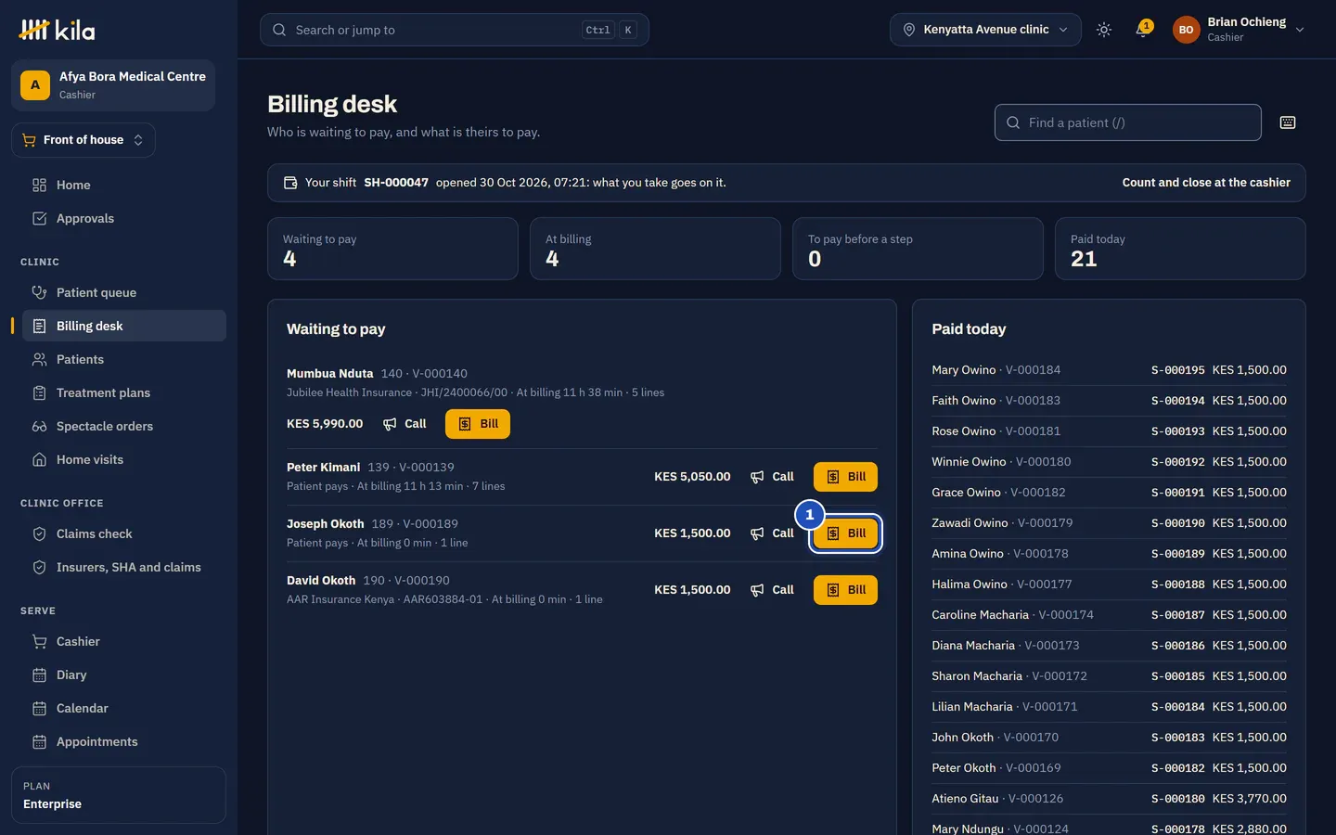Screen dimensions: 1336x835
Task: Open Home visits in the sidebar
Action: pyautogui.click(x=124, y=460)
